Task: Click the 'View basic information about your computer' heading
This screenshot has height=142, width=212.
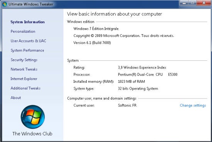Action: pyautogui.click(x=114, y=14)
